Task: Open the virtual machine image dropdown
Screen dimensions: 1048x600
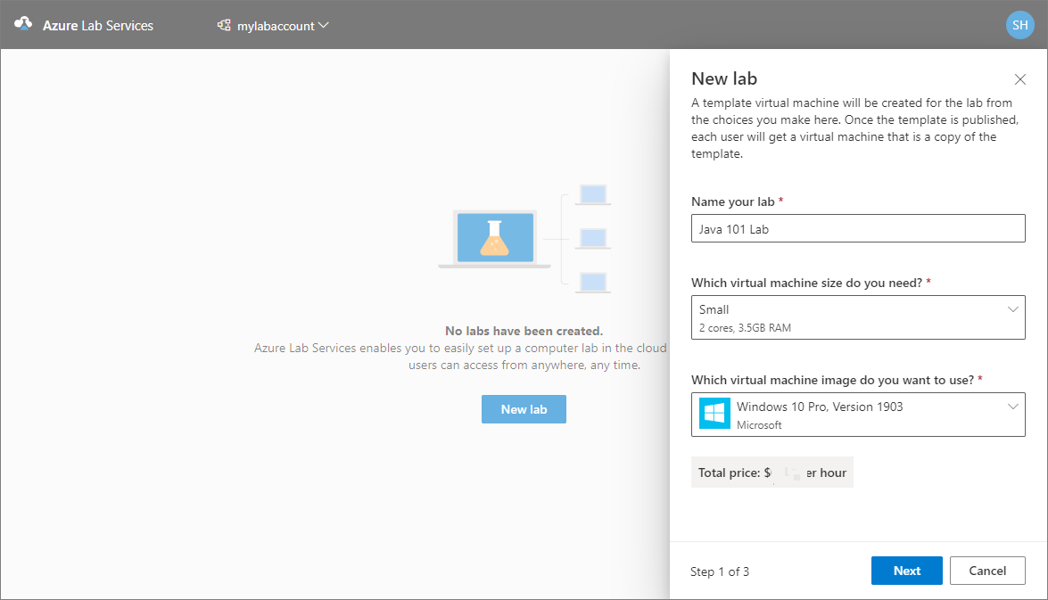Action: pos(858,415)
